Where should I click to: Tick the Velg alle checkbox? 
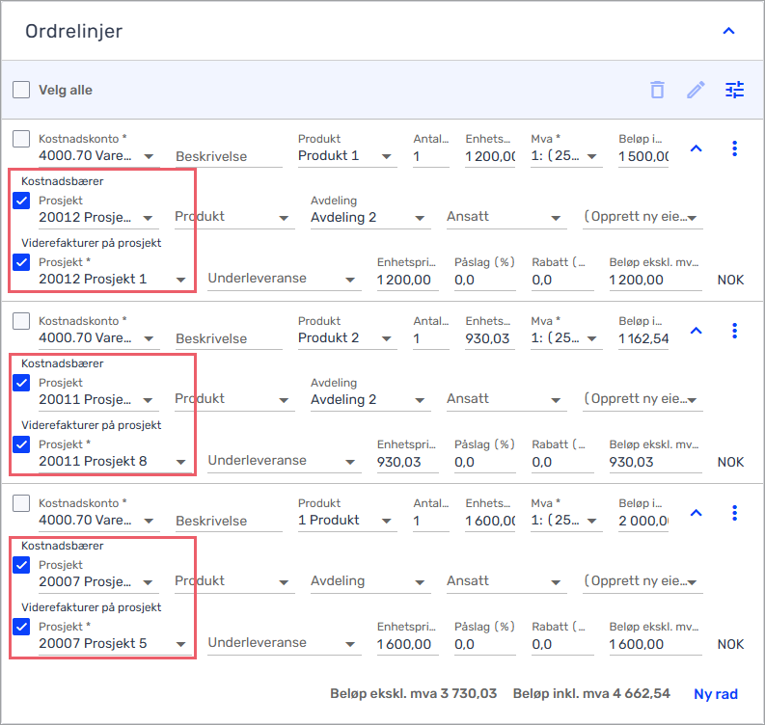coord(21,90)
